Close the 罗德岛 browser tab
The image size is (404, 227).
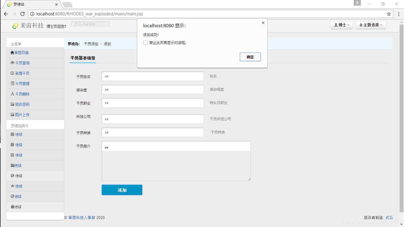pos(56,4)
